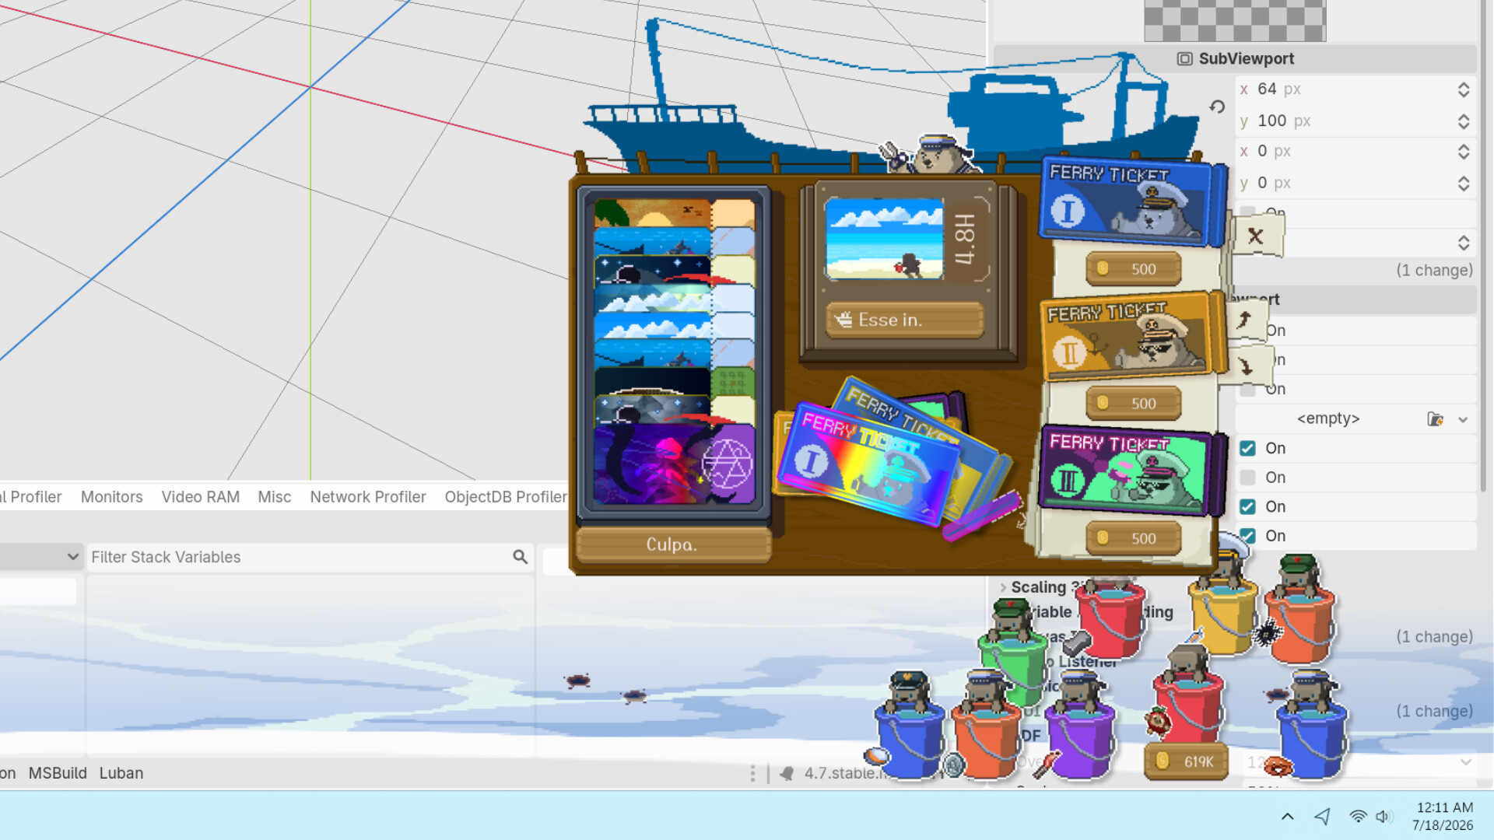Open the Luban bottom panel
Viewport: 1494px width, 840px height.
121,773
